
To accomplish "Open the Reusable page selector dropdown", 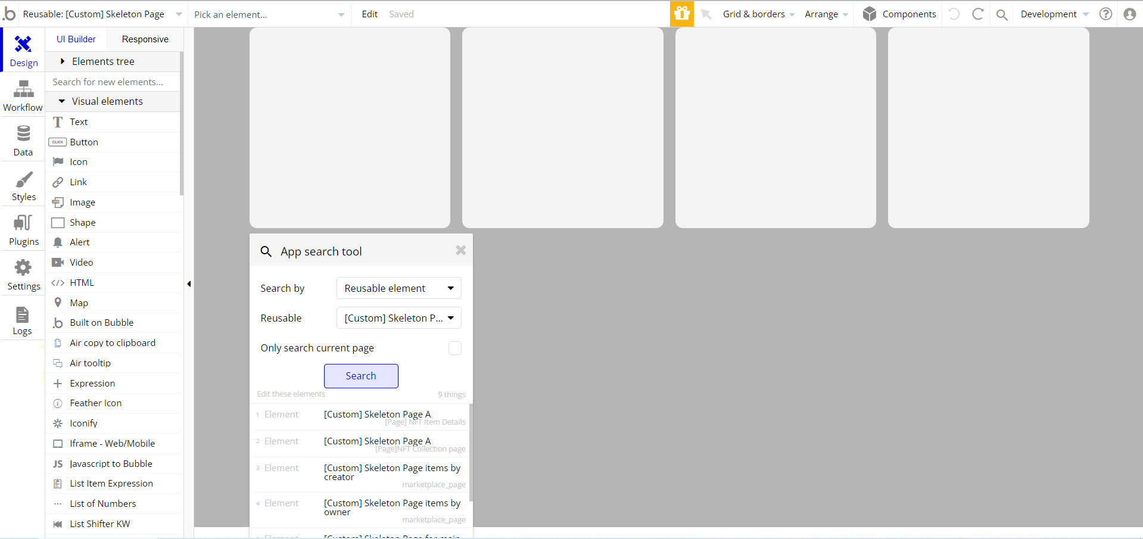I will point(103,14).
